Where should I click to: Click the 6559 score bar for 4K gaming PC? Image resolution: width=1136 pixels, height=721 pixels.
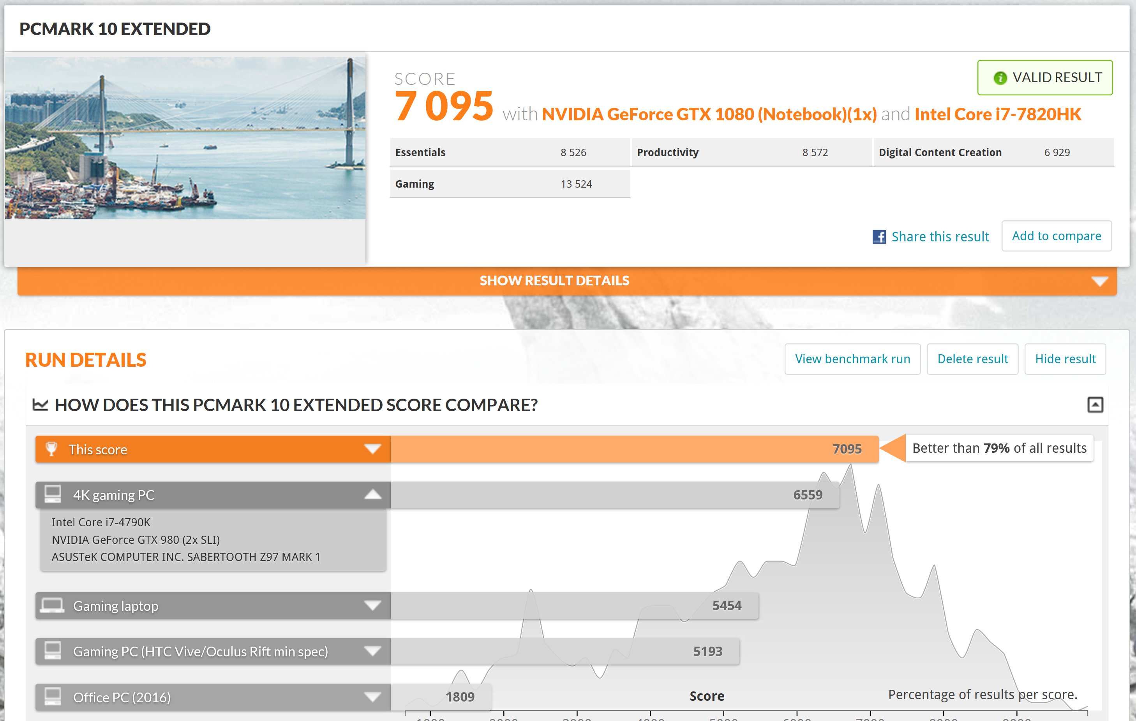click(x=615, y=495)
